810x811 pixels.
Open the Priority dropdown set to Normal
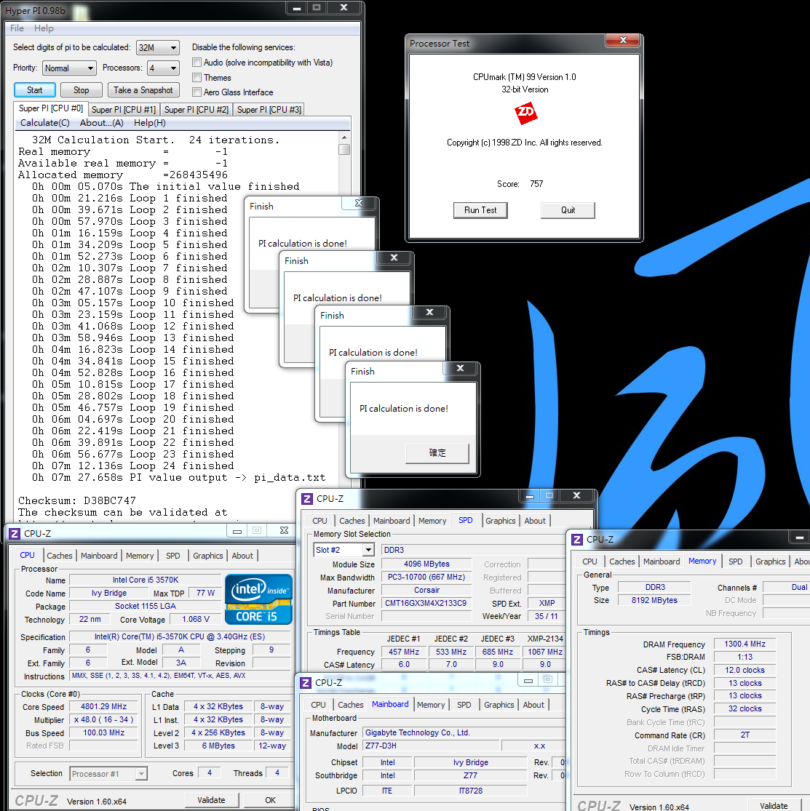[69, 68]
